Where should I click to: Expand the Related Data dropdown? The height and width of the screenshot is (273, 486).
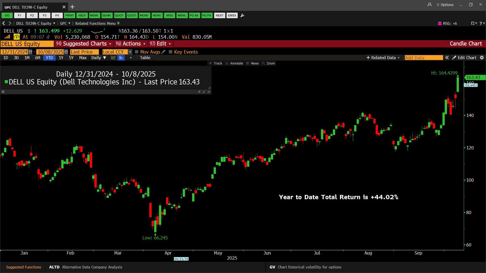tap(383, 58)
